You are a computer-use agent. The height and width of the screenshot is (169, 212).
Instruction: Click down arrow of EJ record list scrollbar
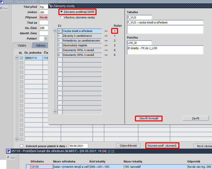point(55,112)
